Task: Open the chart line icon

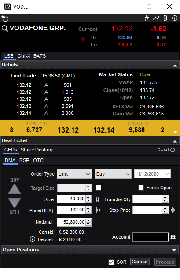Action: [x=156, y=18]
